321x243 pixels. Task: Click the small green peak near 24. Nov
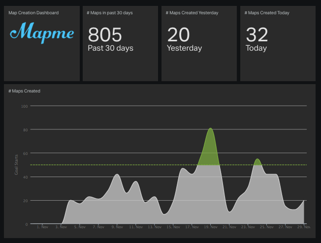coord(257,162)
